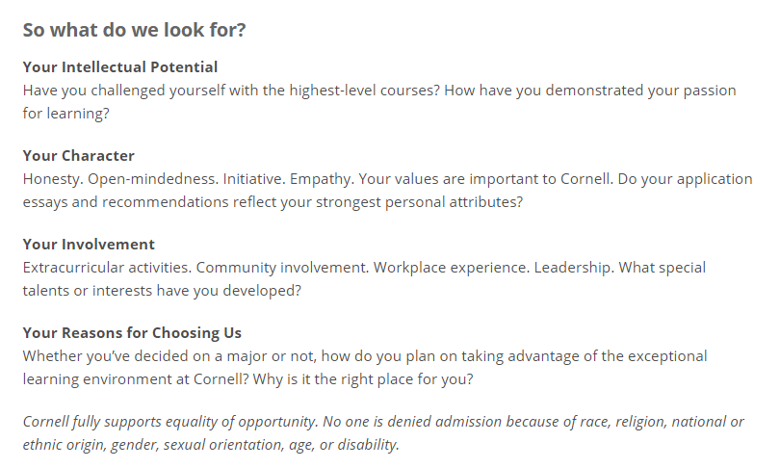Screen dimensions: 780x468
Task: Click the word 'Open-mindedness'
Action: point(152,179)
